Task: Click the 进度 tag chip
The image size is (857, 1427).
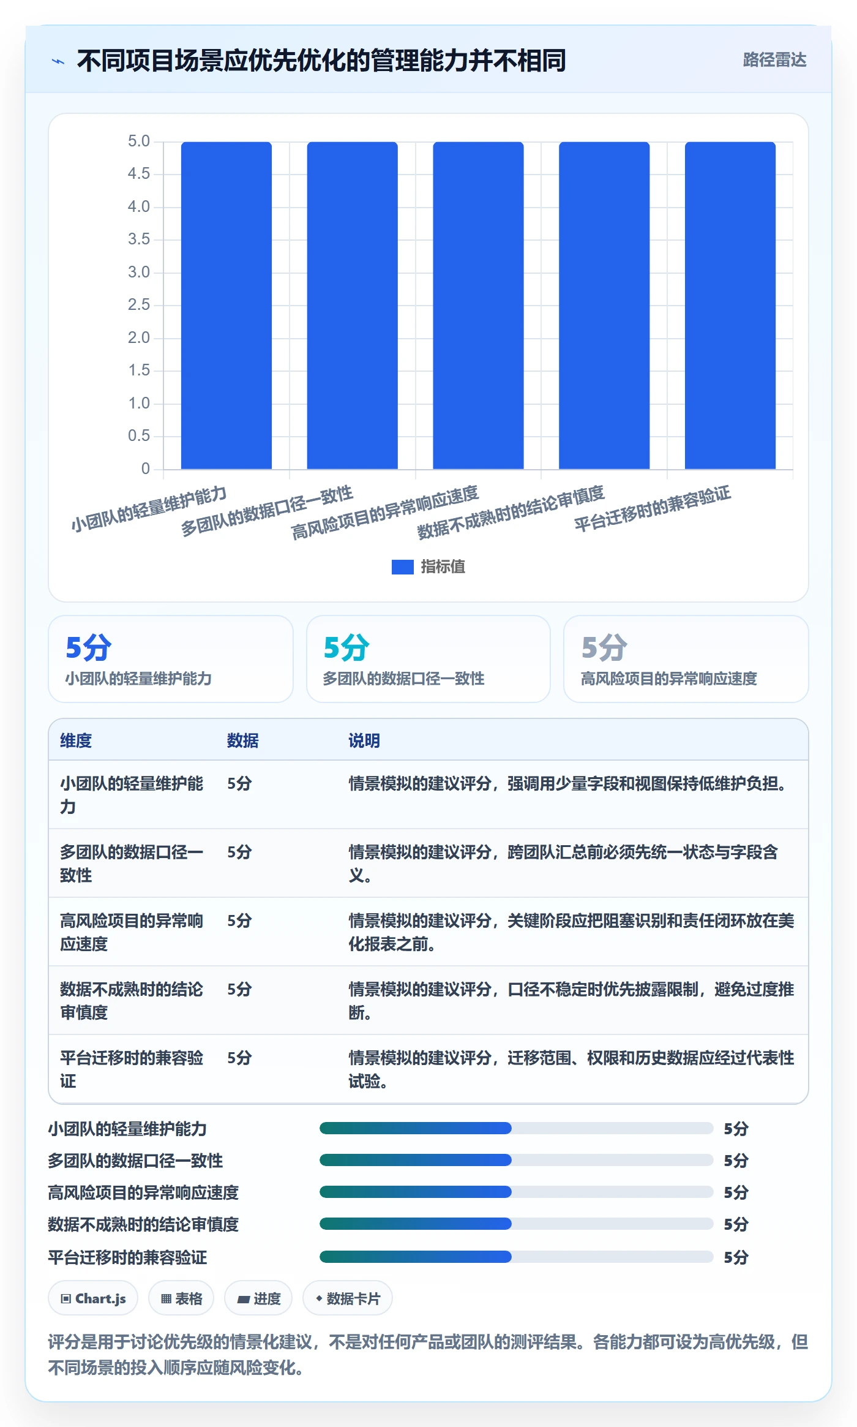Action: [258, 1298]
